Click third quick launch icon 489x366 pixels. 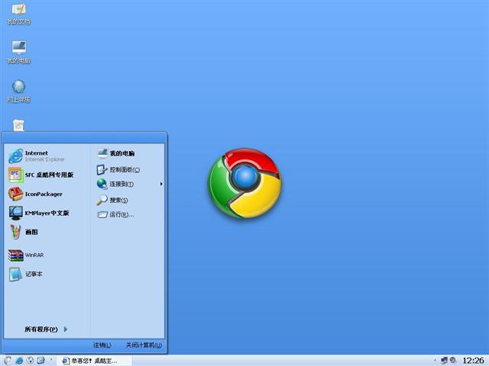(40, 361)
